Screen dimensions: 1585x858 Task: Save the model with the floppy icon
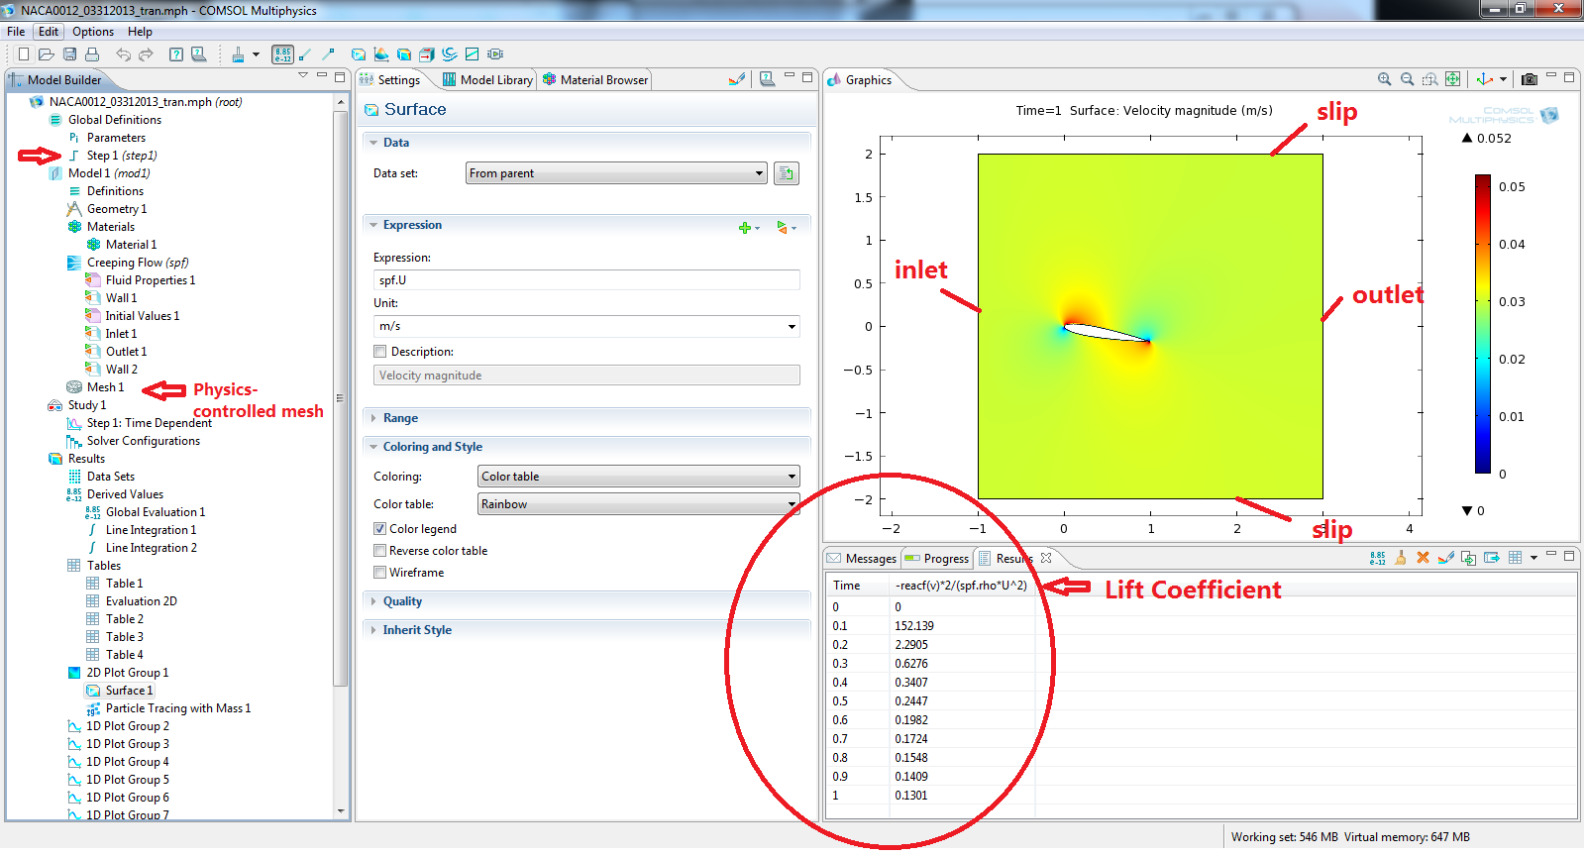69,54
